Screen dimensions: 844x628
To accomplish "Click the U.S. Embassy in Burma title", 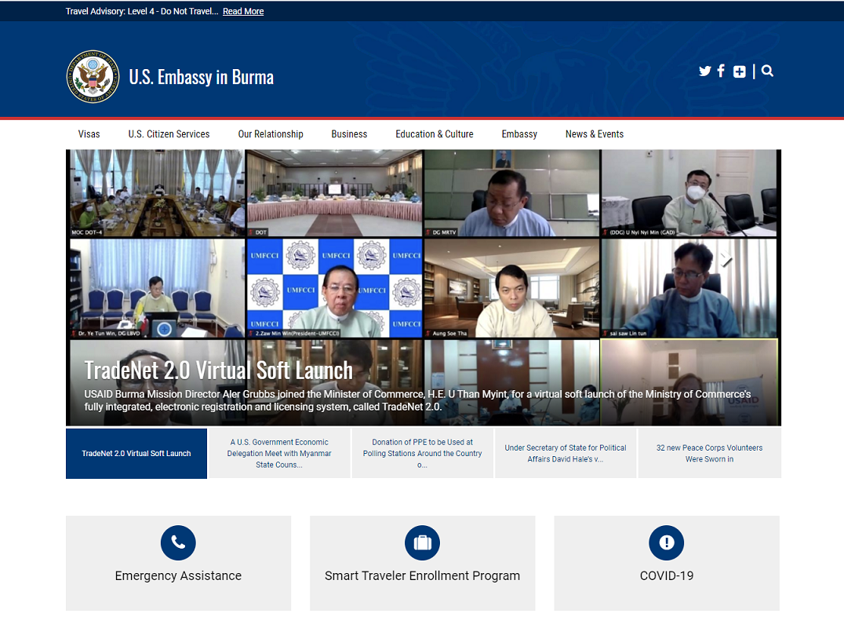I will click(202, 77).
